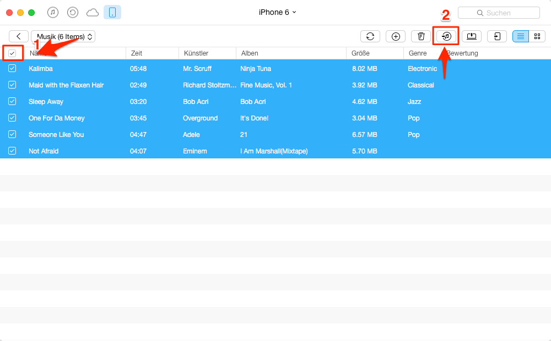Open the backup restore icon

click(x=72, y=13)
